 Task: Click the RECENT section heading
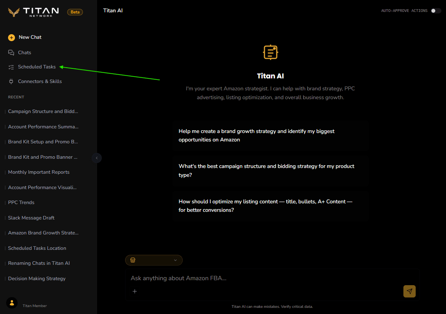coord(16,97)
